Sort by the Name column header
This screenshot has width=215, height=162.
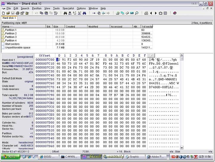[24, 27]
